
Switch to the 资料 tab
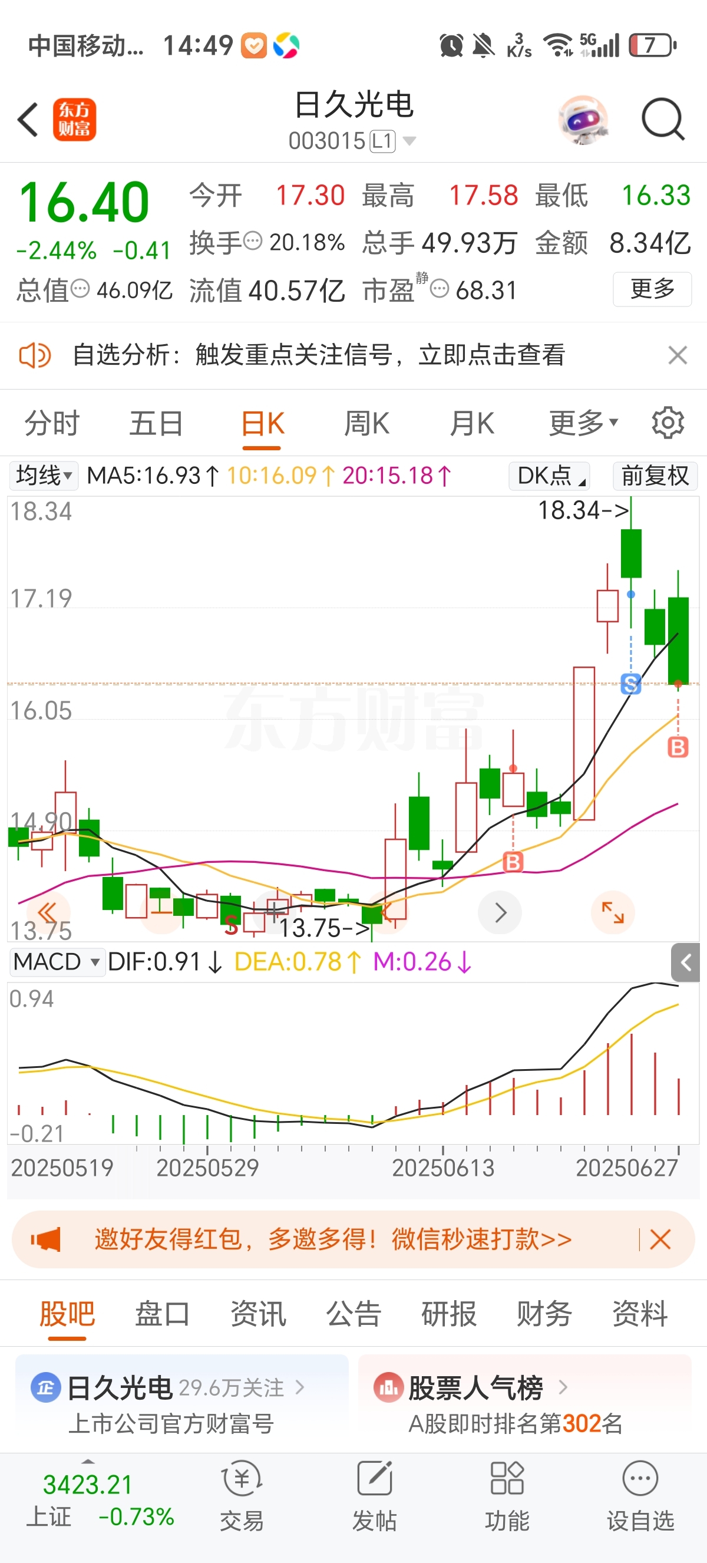tap(640, 1314)
